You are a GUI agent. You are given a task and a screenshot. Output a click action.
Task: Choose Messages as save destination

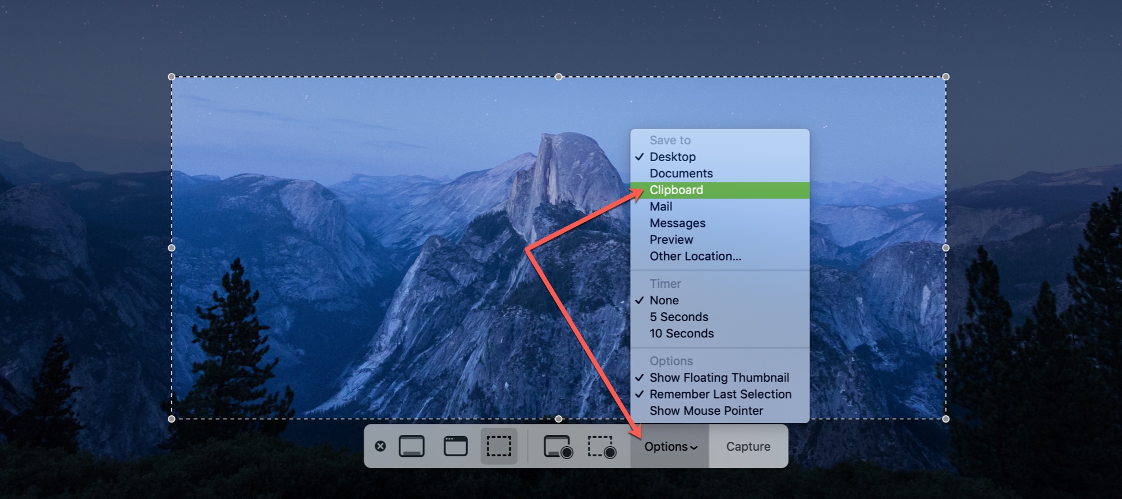720,223
